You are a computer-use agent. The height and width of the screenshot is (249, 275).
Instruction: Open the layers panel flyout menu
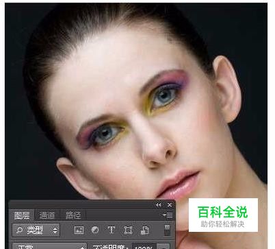click(x=168, y=215)
